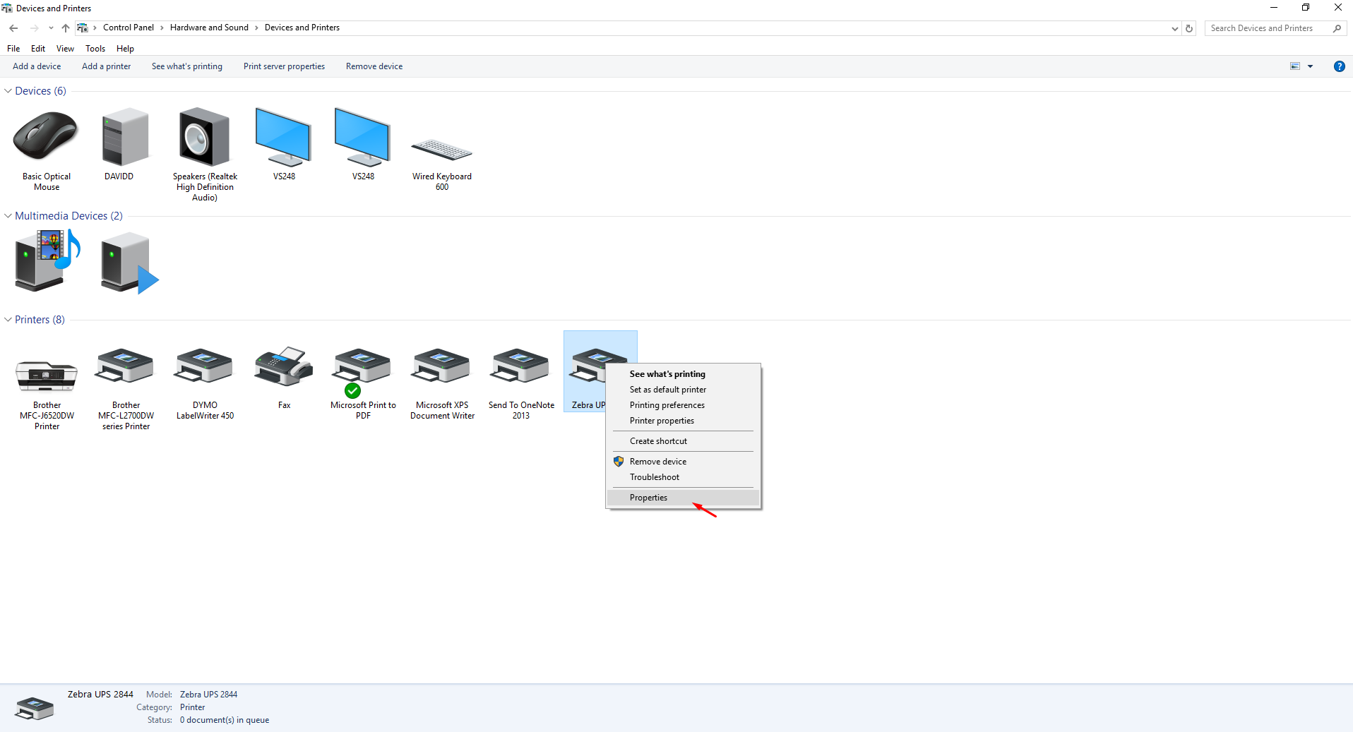Open the address bar history dropdown
Image resolution: width=1353 pixels, height=732 pixels.
click(1174, 28)
